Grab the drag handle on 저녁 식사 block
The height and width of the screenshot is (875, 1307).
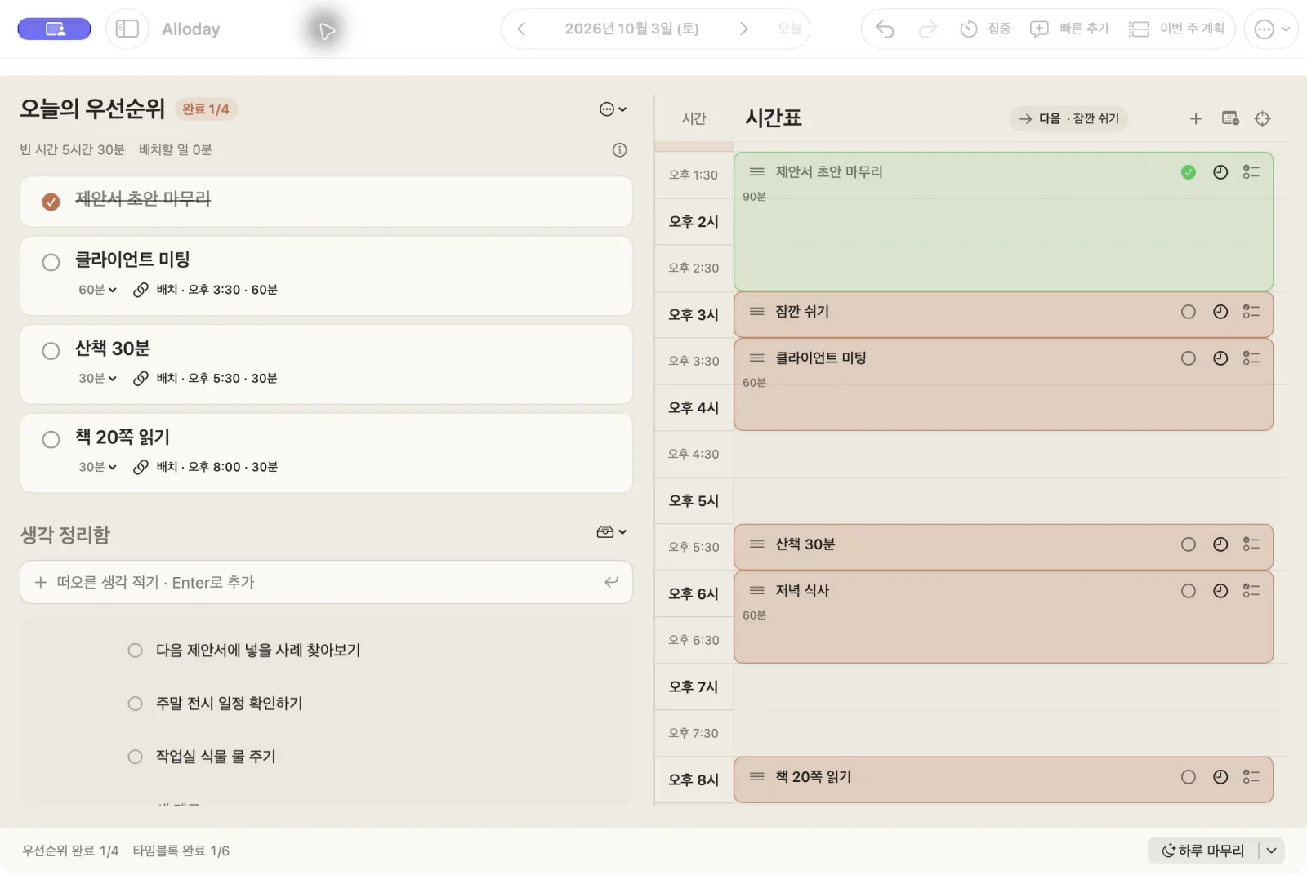tap(757, 591)
